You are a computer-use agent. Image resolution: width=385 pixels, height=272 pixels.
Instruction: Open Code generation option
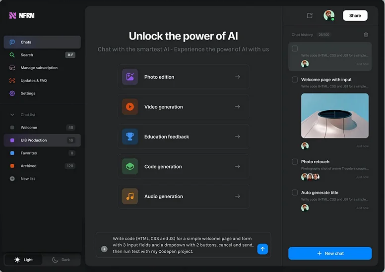(x=184, y=167)
